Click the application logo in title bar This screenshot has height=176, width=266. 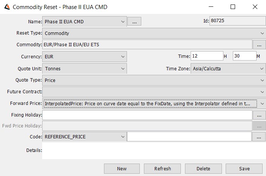pyautogui.click(x=7, y=7)
